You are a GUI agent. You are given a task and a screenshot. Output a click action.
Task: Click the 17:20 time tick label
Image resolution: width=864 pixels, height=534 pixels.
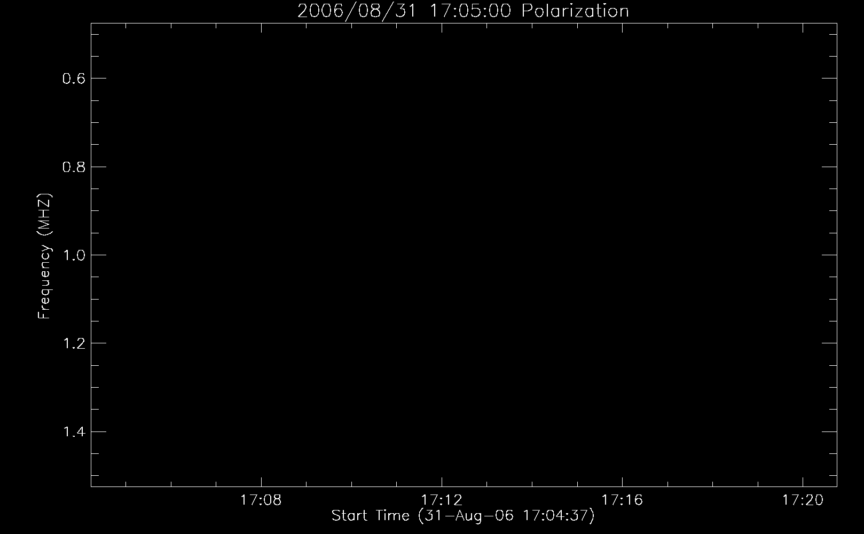pos(803,500)
